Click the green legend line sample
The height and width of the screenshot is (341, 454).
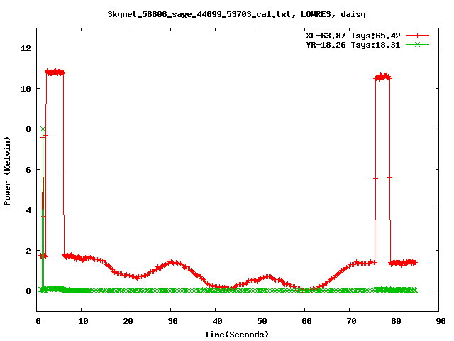tap(417, 44)
